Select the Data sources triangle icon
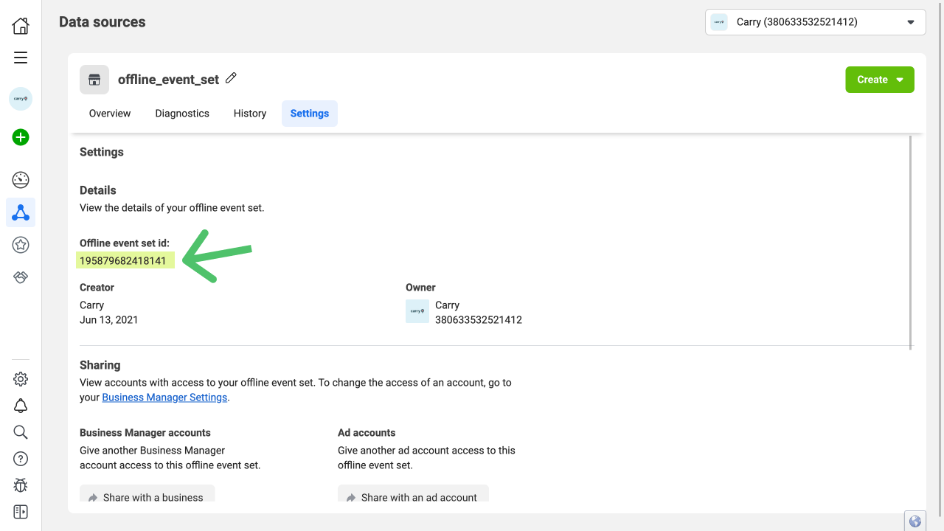 click(x=21, y=213)
